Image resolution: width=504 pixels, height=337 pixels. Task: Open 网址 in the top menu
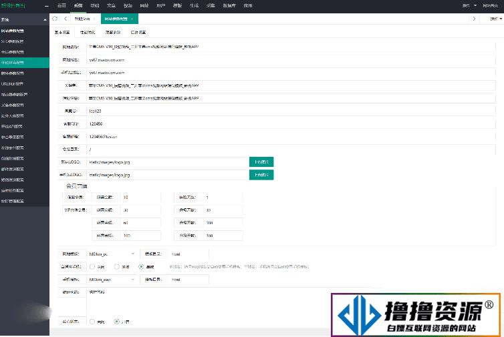[144, 6]
